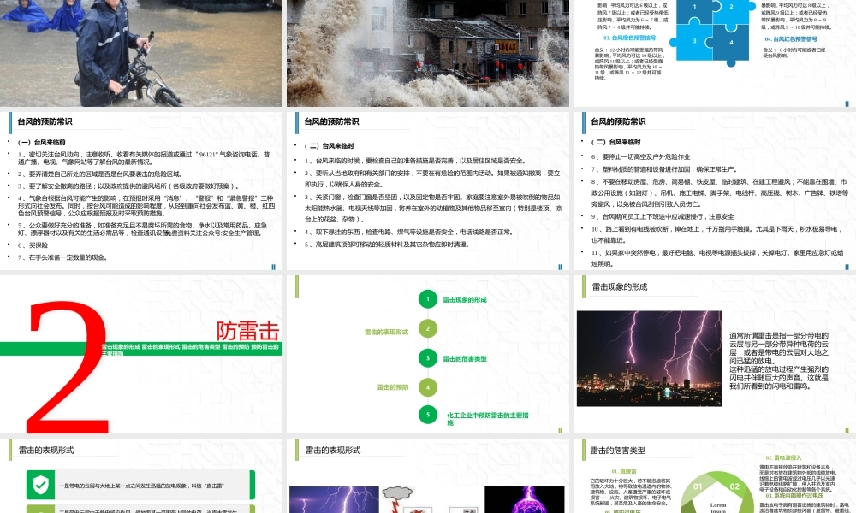Click heading '03. 台风橙色预警信号'

(629, 38)
